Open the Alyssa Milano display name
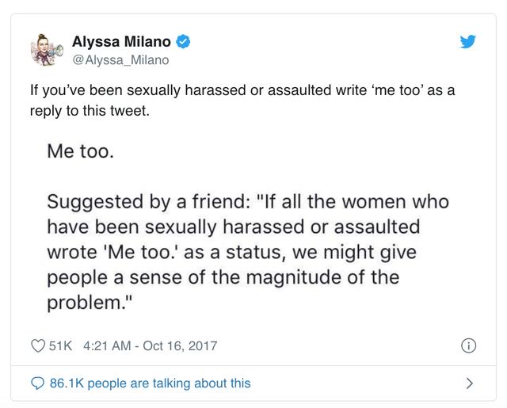Image resolution: width=507 pixels, height=408 pixels. pyautogui.click(x=121, y=42)
